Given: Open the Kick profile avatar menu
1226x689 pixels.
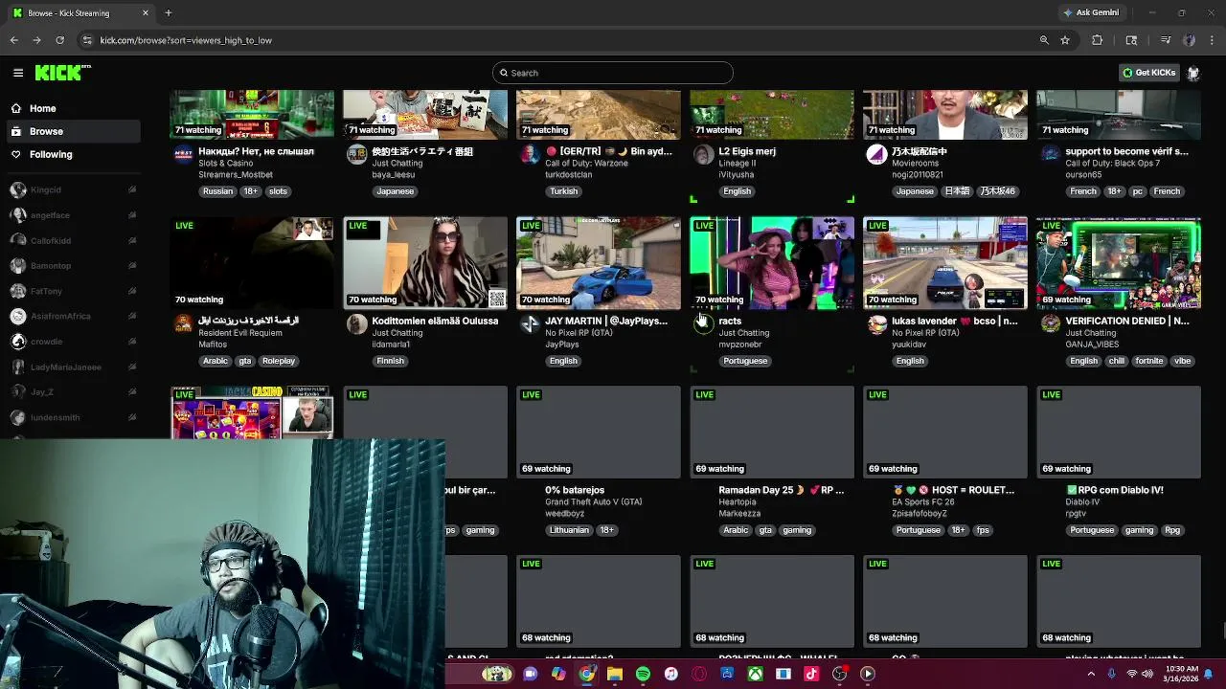Looking at the screenshot, I should click(1193, 73).
